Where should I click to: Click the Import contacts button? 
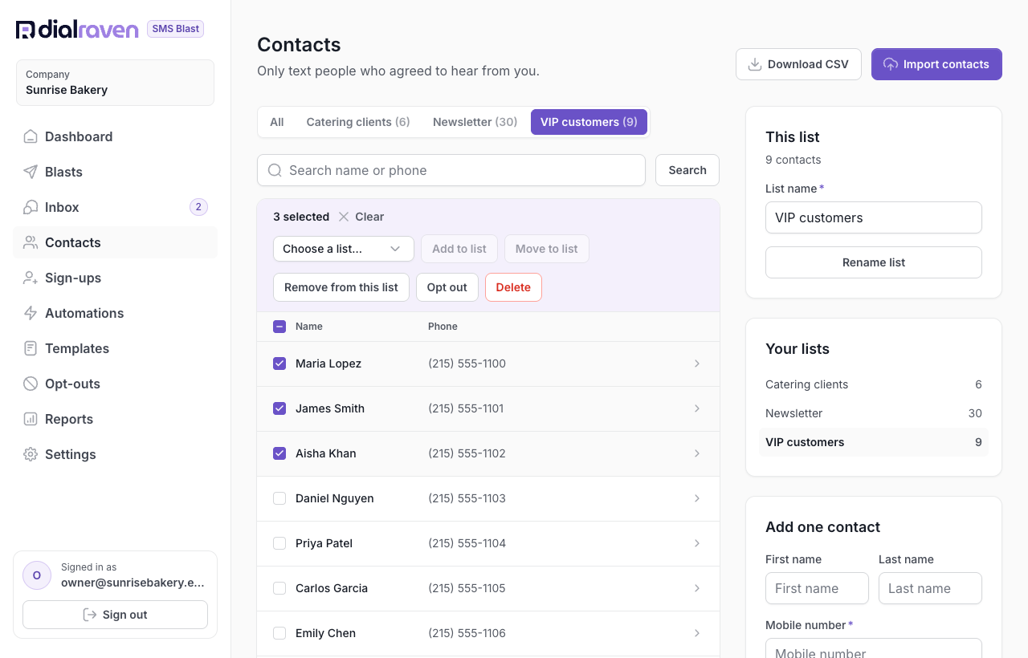click(936, 64)
